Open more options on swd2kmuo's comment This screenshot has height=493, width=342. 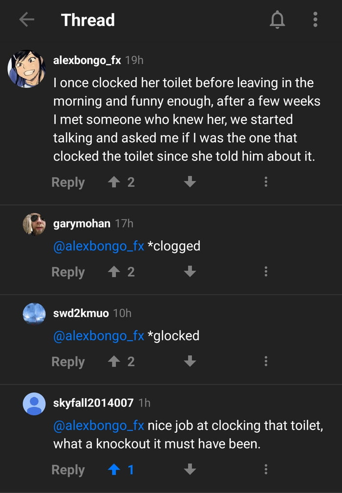[x=266, y=362]
